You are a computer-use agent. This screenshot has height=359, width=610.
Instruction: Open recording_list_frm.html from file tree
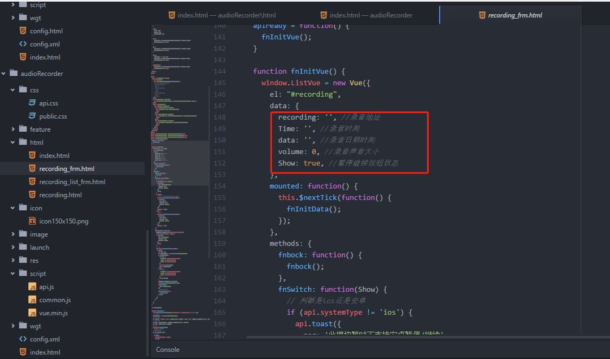click(72, 182)
